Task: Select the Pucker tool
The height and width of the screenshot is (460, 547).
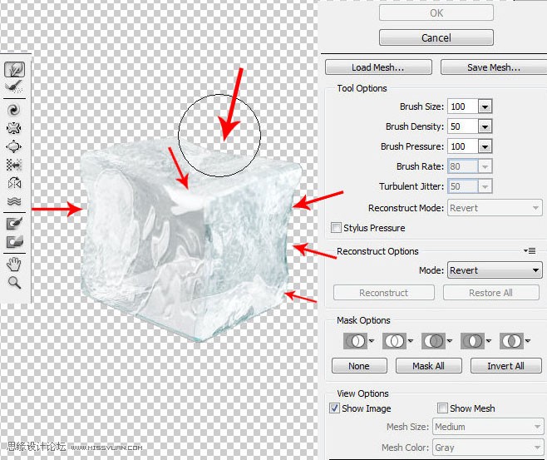Action: tap(14, 128)
